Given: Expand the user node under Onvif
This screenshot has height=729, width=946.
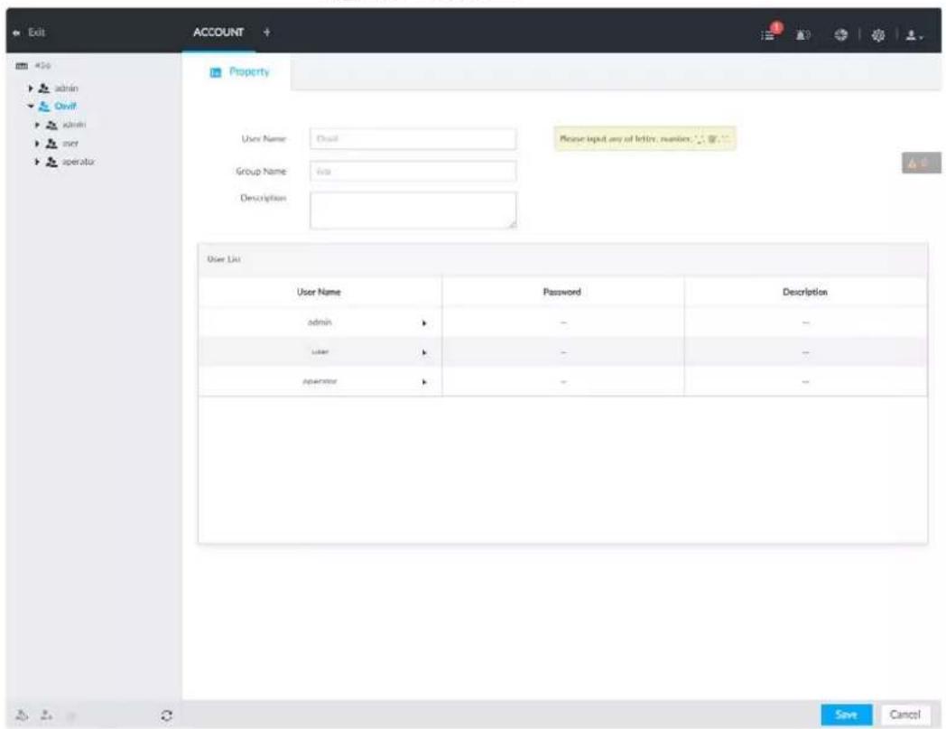Looking at the screenshot, I should (37, 144).
